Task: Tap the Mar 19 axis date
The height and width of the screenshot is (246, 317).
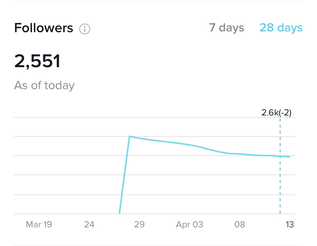Action: coord(39,224)
